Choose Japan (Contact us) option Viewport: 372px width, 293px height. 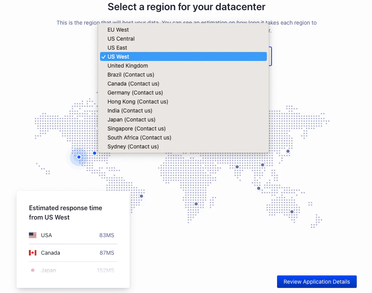pyautogui.click(x=183, y=120)
